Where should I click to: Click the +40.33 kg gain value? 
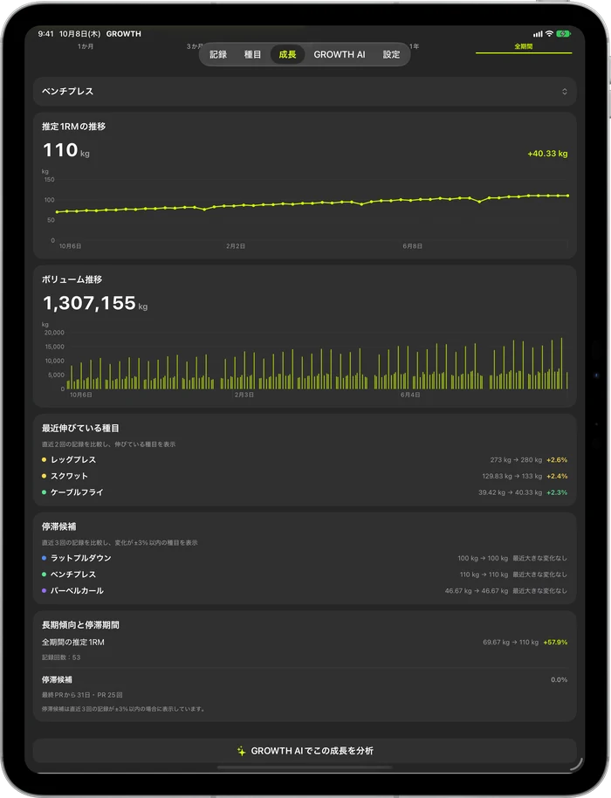click(x=547, y=154)
